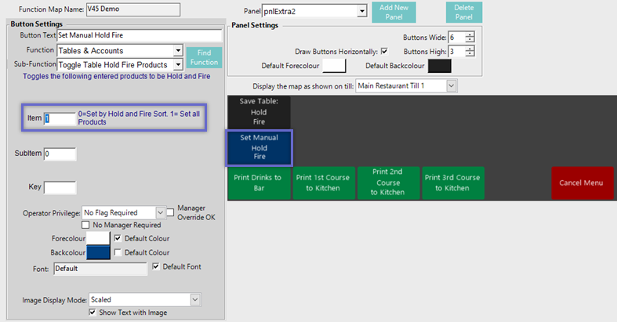Click the Button Text input field
Screen dimensions: 617x322
coord(140,35)
